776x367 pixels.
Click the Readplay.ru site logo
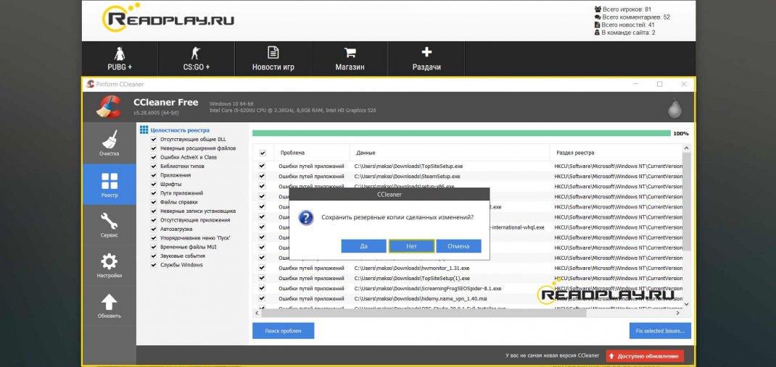pos(168,18)
